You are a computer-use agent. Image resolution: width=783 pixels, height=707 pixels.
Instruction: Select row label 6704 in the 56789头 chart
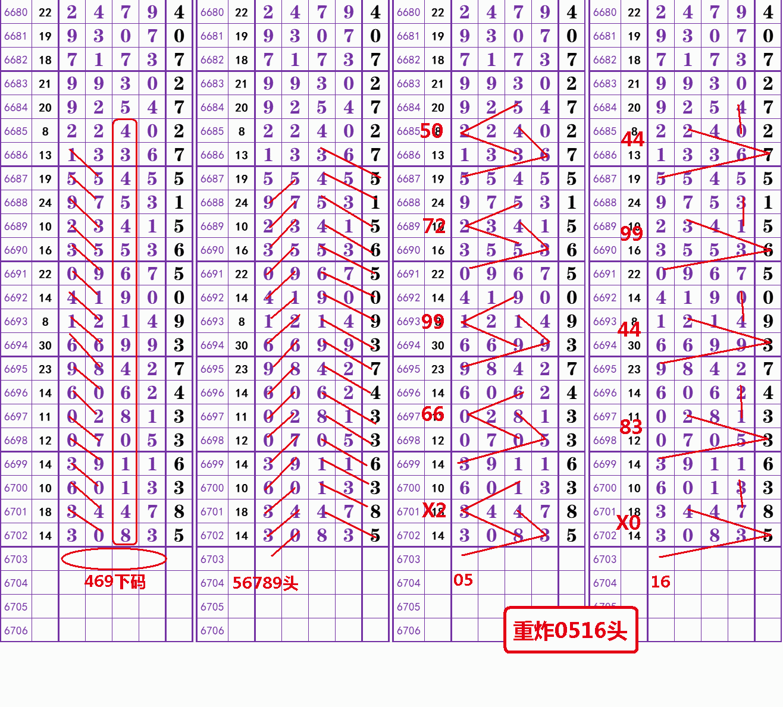click(212, 583)
